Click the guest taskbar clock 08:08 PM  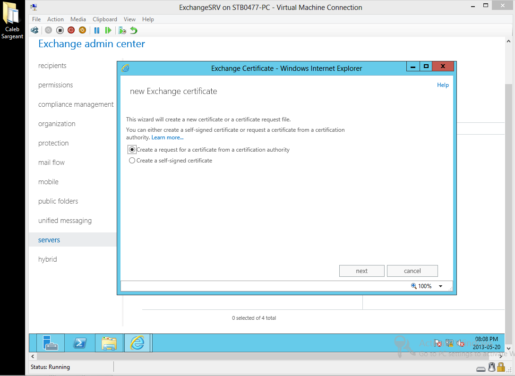487,339
